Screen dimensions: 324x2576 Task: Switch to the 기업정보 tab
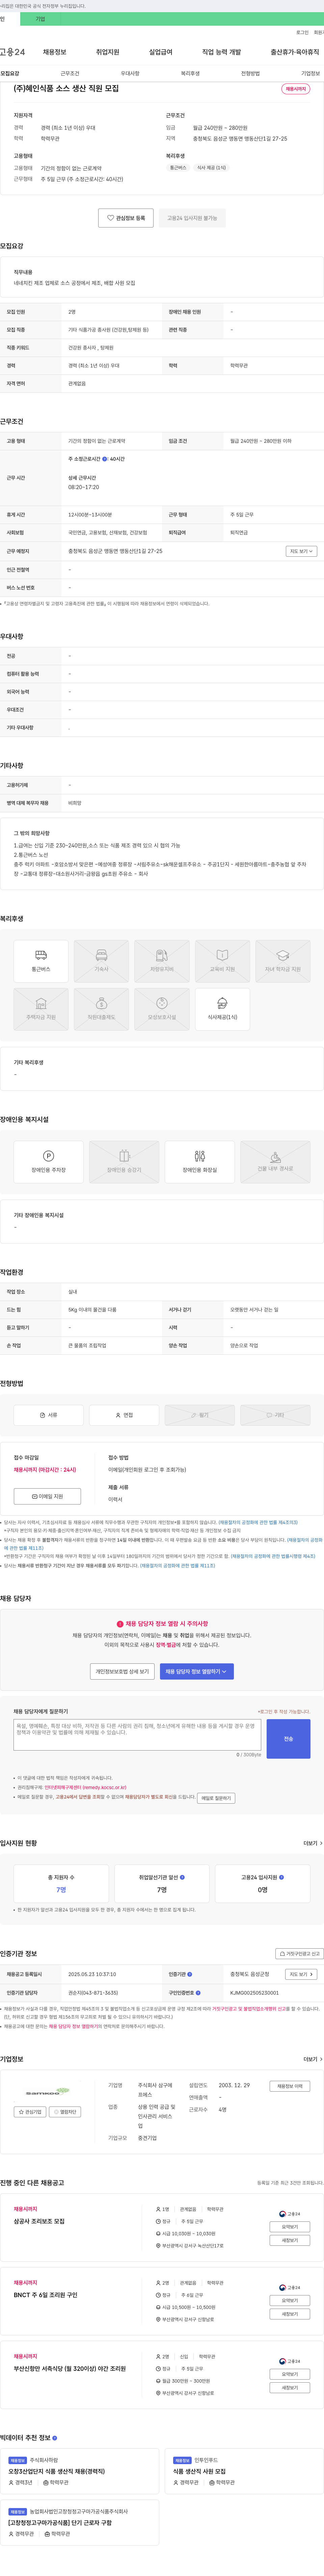pyautogui.click(x=310, y=73)
